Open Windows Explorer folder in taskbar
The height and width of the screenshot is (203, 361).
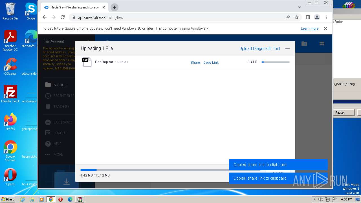pos(32,199)
